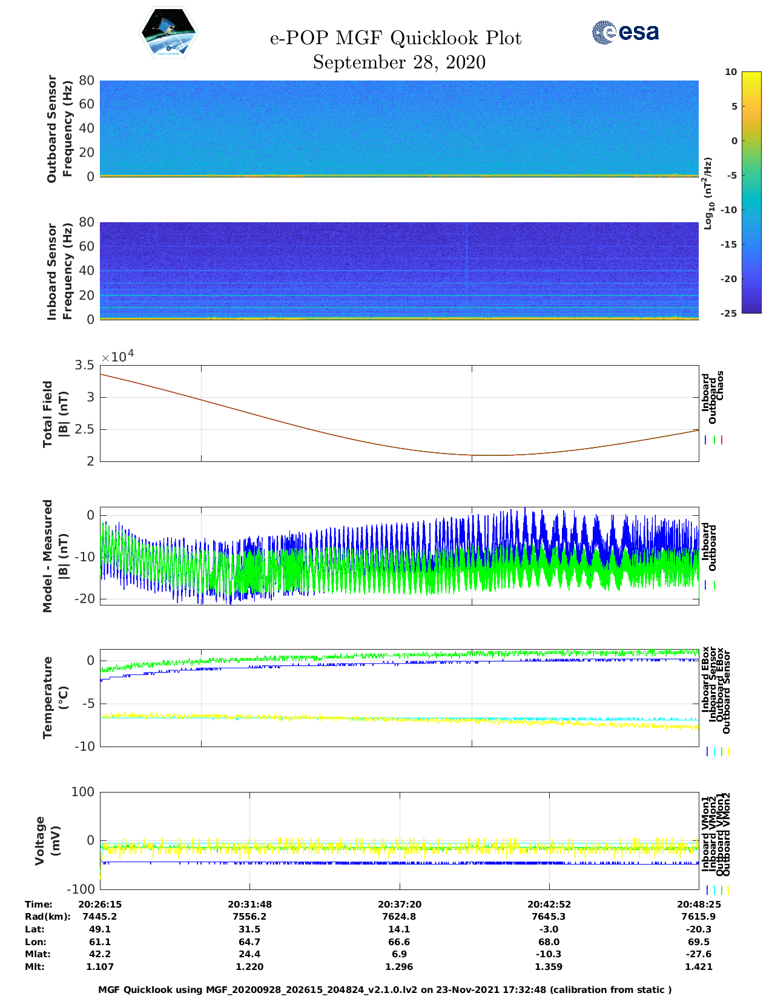Click the CASSIOPE mission hexagon logo
The image size is (772, 999).
[168, 33]
